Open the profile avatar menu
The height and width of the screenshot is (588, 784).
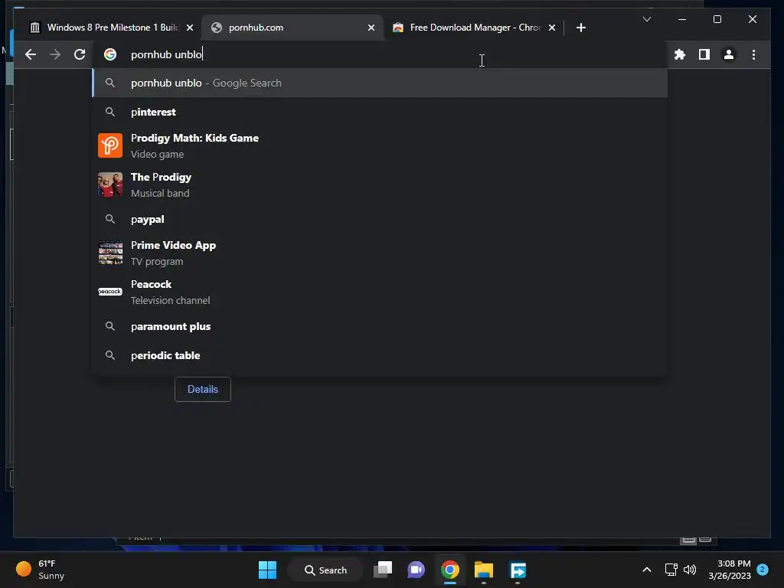point(729,54)
